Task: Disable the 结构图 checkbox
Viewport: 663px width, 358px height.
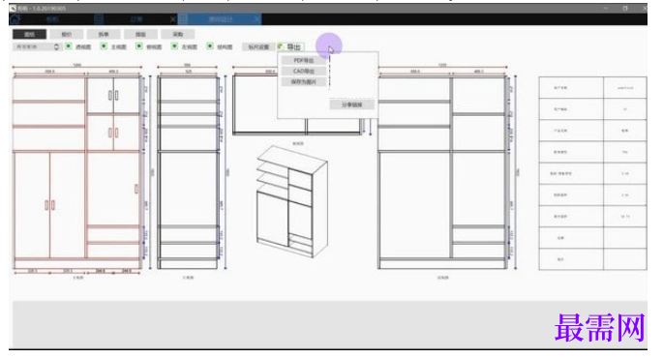Action: [210, 46]
